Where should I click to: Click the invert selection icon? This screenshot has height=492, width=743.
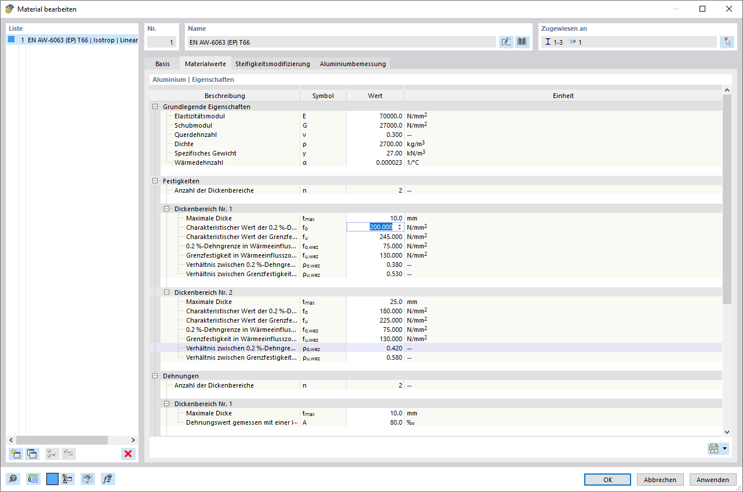68,454
